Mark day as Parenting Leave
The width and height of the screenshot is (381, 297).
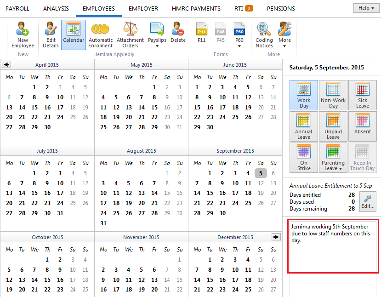point(333,158)
